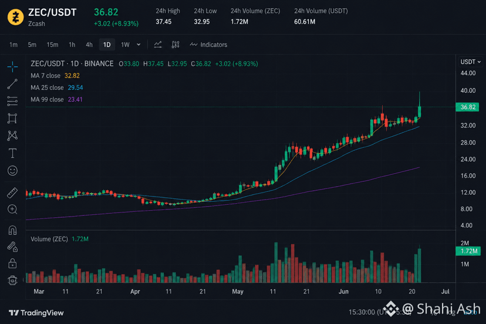Image resolution: width=486 pixels, height=324 pixels.
Task: Open the emoji/icons tool
Action: tap(12, 171)
